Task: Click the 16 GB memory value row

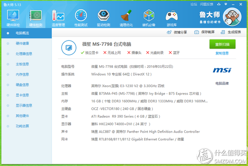Action: 150,101
